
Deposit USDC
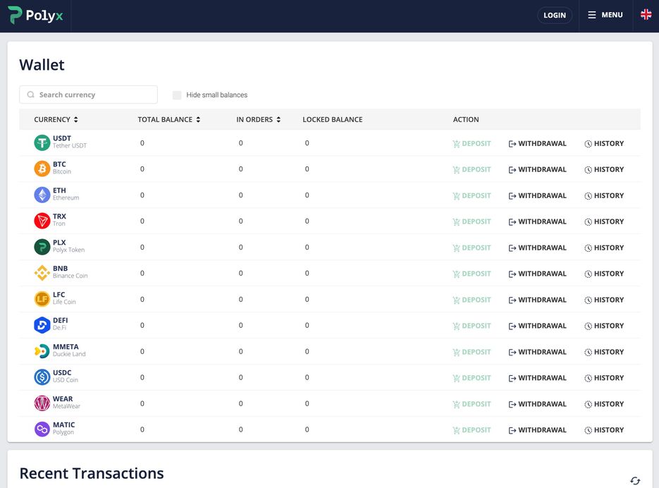(472, 378)
